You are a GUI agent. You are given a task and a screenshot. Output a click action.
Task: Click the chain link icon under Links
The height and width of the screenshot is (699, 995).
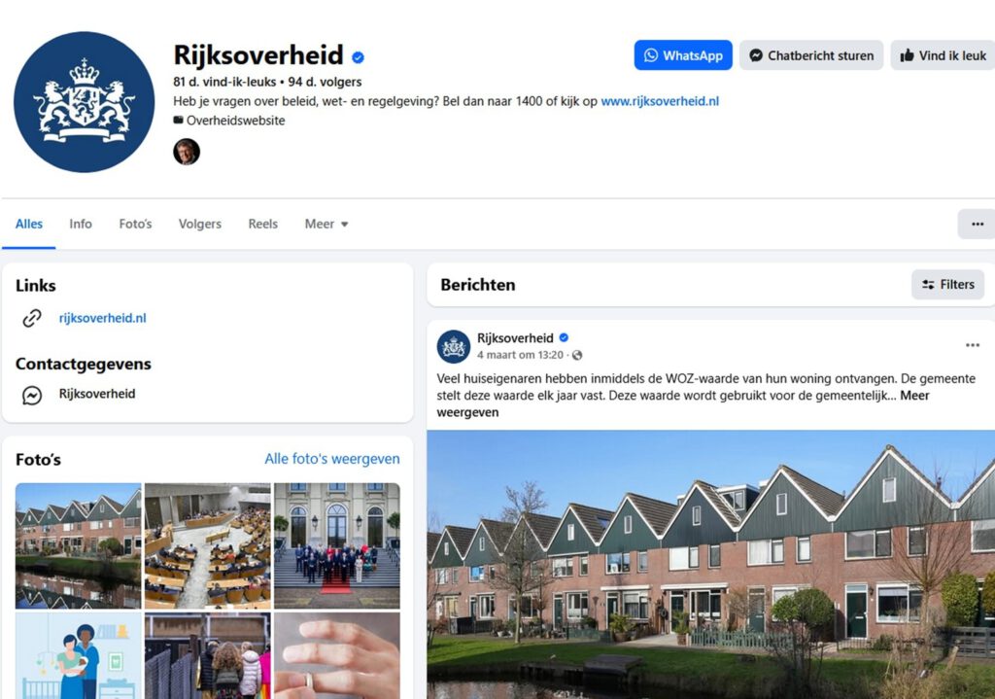tap(32, 318)
